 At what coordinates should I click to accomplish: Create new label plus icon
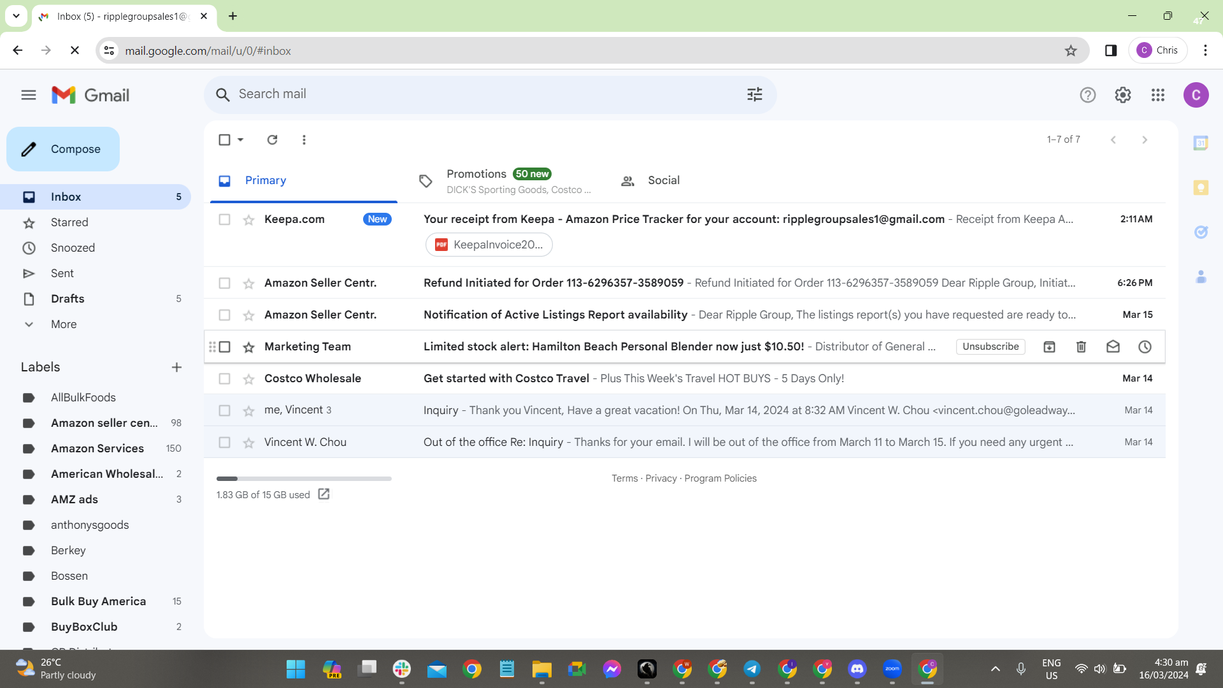coord(176,367)
